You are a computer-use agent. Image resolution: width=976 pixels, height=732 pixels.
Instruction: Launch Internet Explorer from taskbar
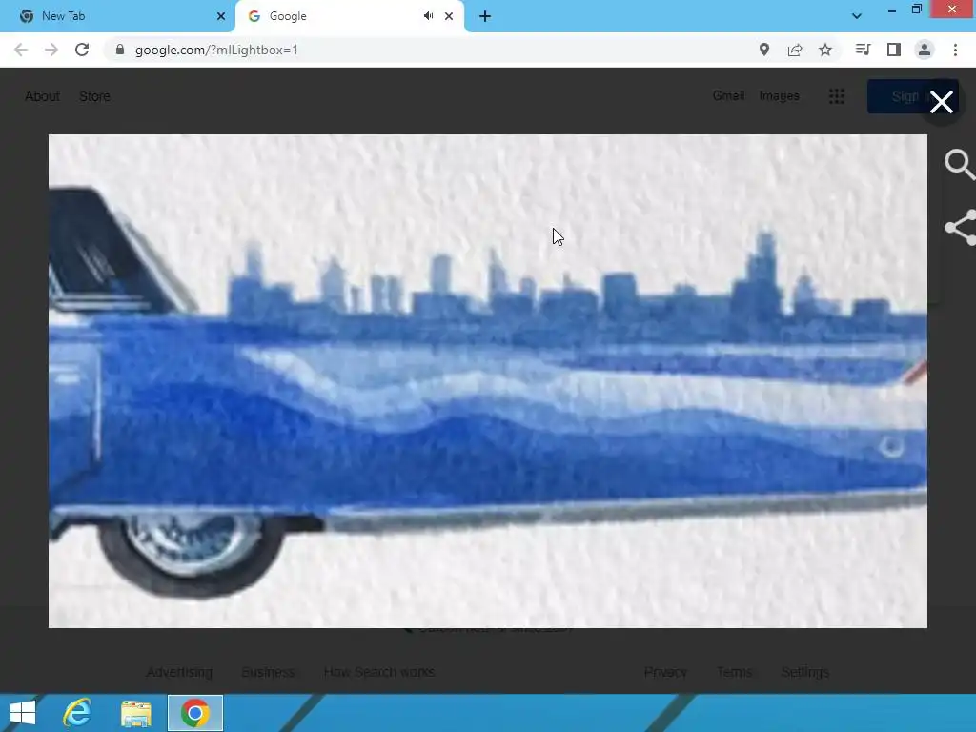[77, 713]
